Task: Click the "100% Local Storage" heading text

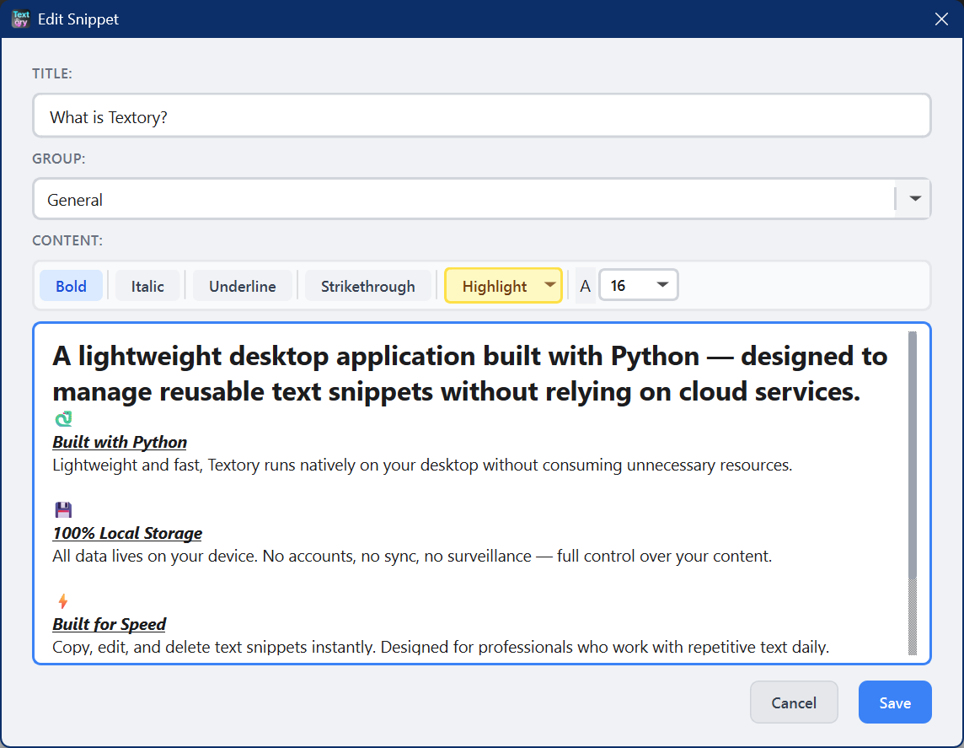Action: click(127, 533)
